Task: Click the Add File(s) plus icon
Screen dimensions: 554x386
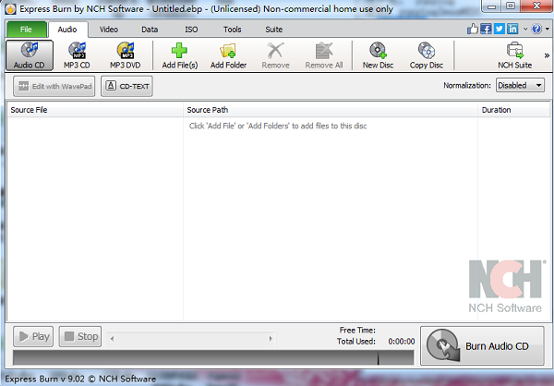Action: coord(179,51)
